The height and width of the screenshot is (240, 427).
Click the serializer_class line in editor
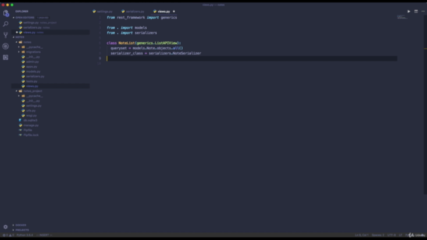pos(155,53)
